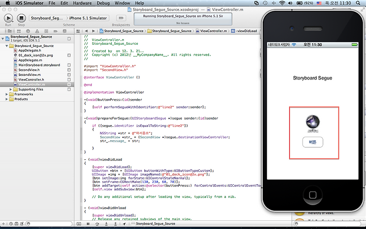Screen dimensions: 366x229
Task: Open the Apple menu
Action: pyautogui.click(x=8, y=3)
